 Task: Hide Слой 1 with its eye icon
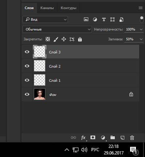27,80
